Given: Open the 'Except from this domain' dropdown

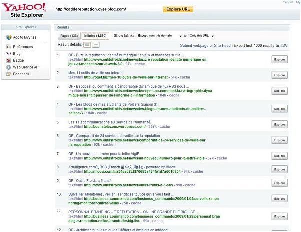Looking at the screenshot, I should click(160, 36).
